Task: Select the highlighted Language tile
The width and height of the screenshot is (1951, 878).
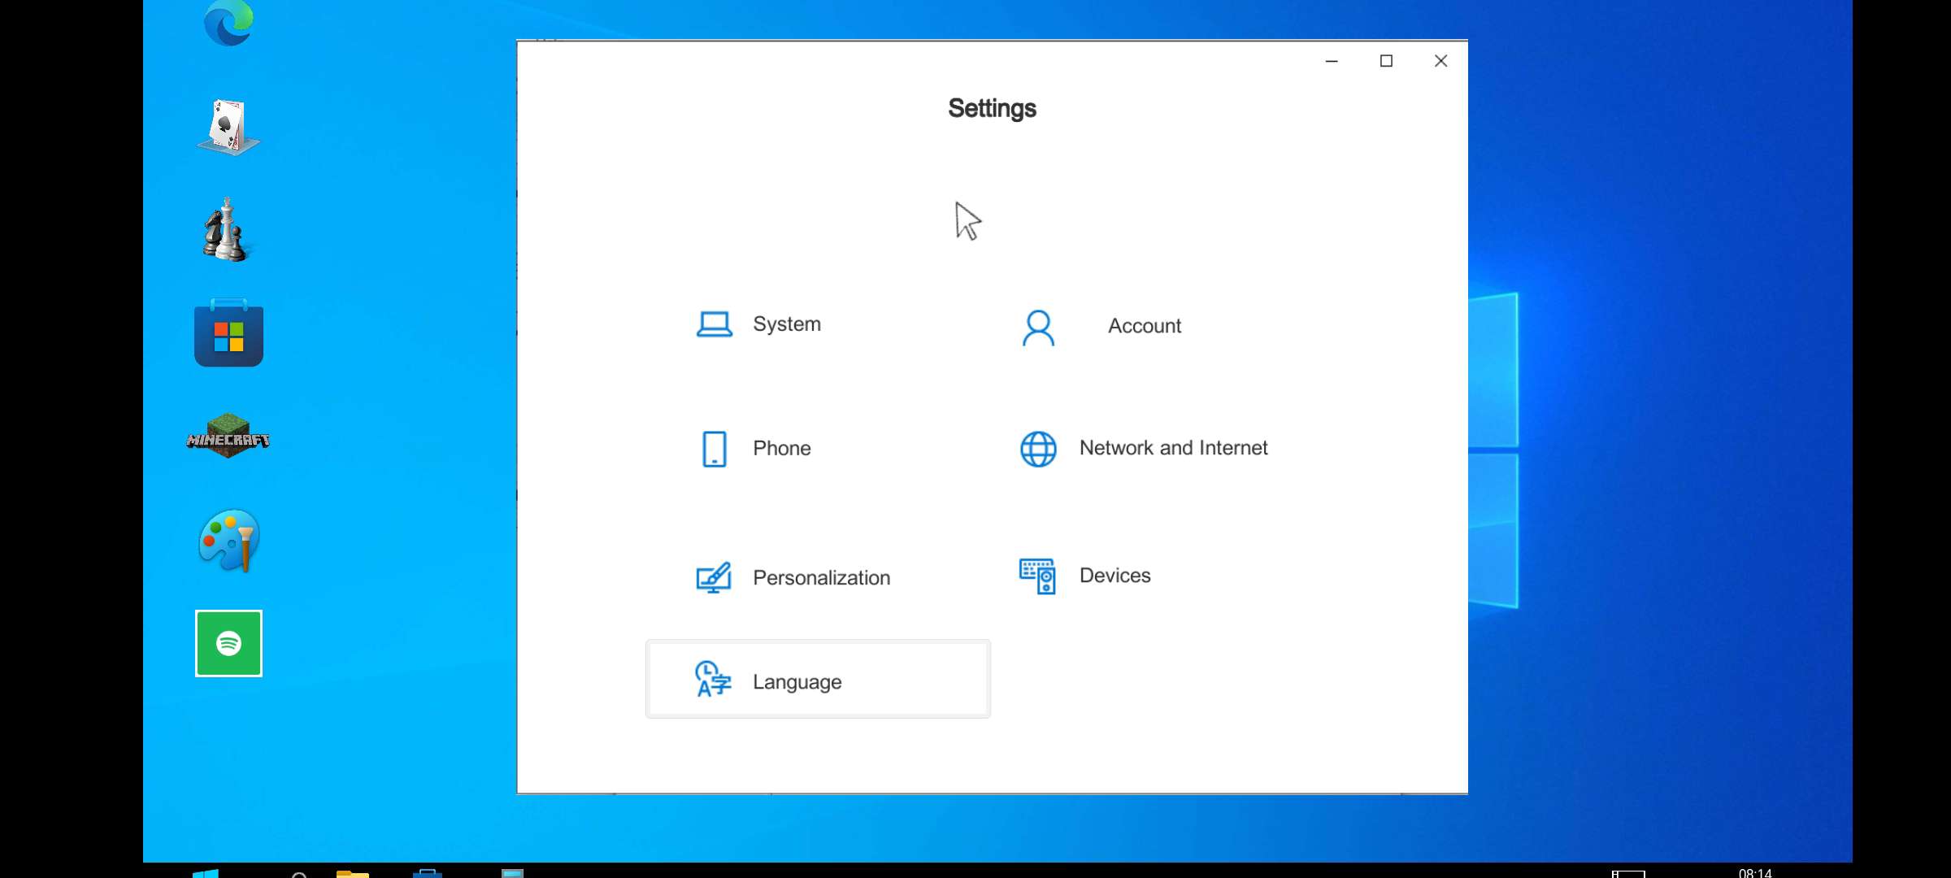Action: (x=818, y=680)
